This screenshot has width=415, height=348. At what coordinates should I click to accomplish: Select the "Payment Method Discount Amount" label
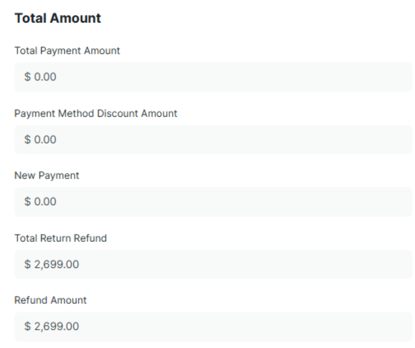pyautogui.click(x=96, y=113)
